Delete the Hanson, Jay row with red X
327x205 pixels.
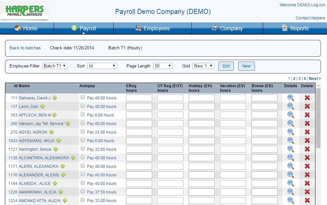coord(307,123)
